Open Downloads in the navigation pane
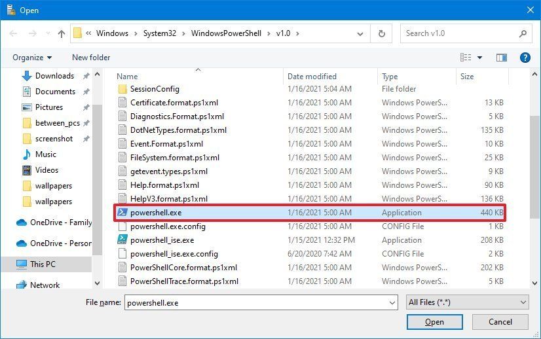This screenshot has width=541, height=339. [54, 76]
